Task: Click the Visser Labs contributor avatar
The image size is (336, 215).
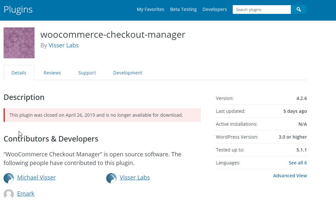Action: tap(111, 178)
